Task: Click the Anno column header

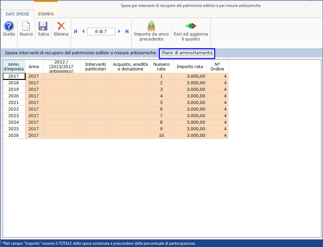Action: 34,66
